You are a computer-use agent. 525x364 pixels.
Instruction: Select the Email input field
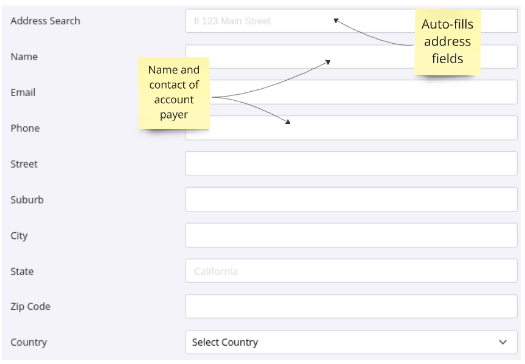pos(365,92)
